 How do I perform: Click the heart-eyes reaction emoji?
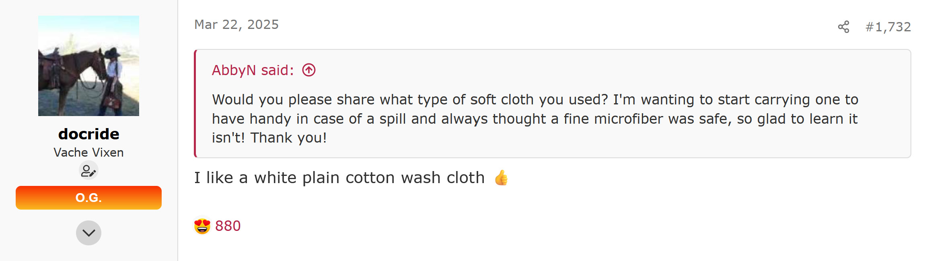(202, 226)
